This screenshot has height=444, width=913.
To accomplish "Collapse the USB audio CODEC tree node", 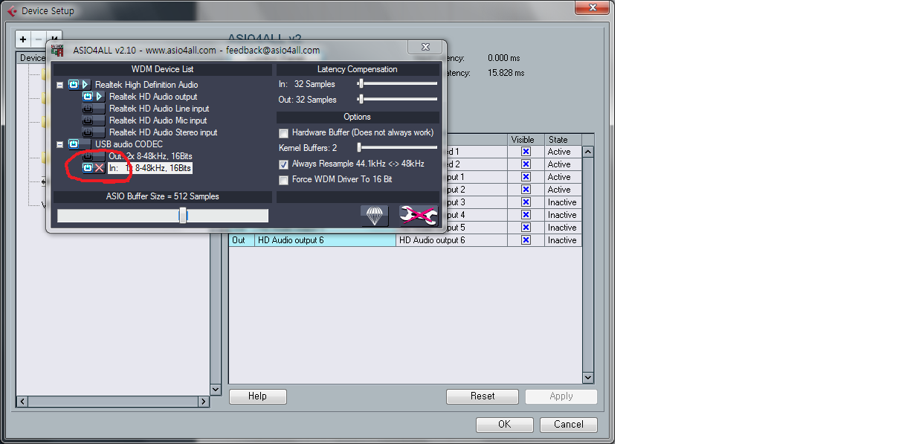I will (59, 144).
